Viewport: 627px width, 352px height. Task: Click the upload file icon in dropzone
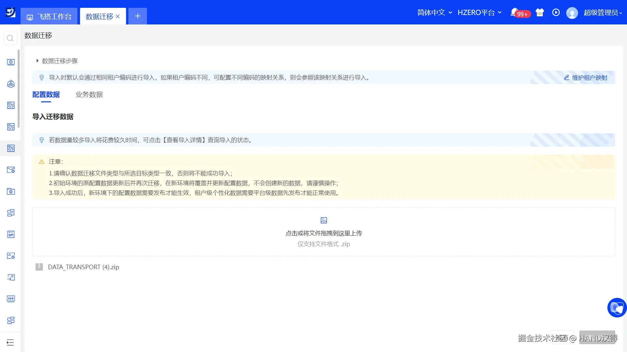tap(324, 220)
